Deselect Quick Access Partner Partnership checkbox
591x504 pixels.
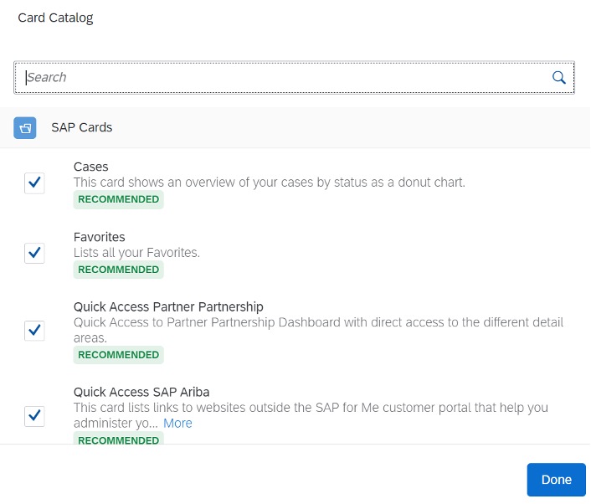34,331
